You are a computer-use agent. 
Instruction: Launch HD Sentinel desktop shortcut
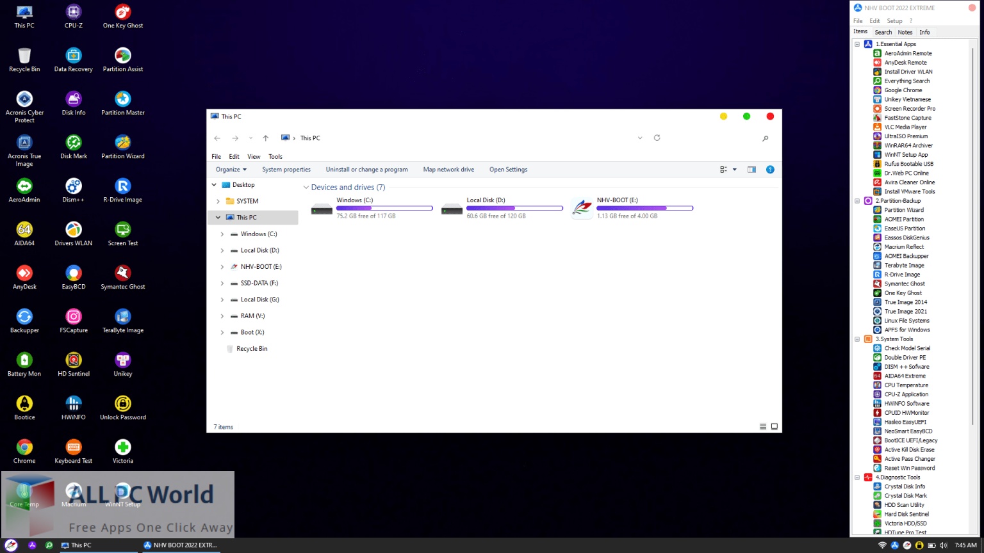pyautogui.click(x=74, y=365)
